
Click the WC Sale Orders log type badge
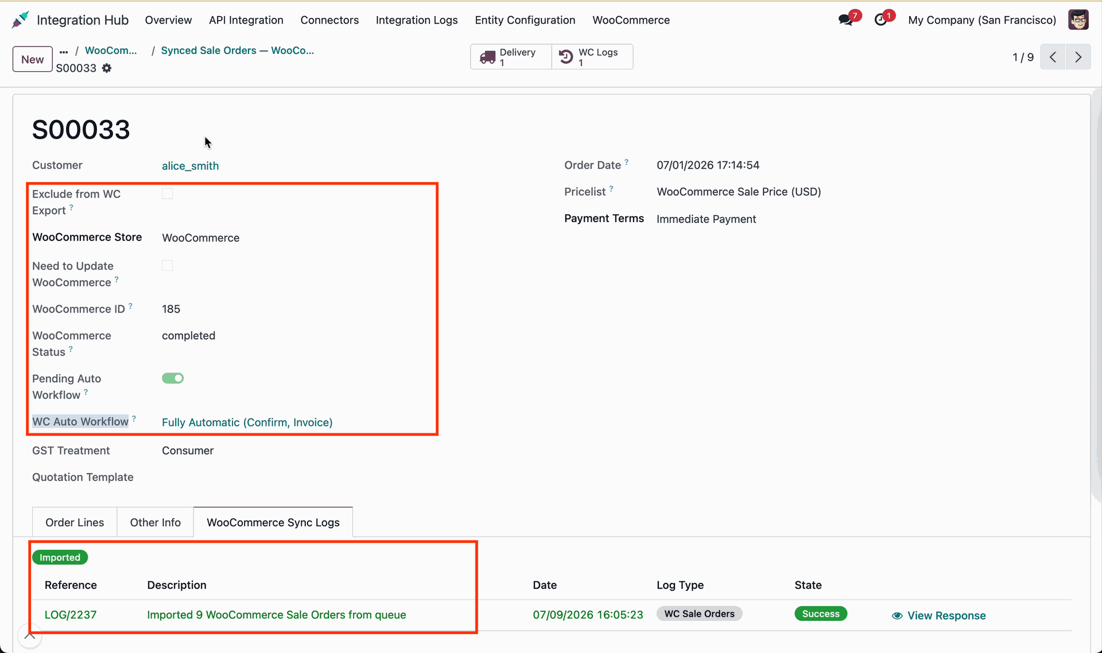tap(699, 614)
